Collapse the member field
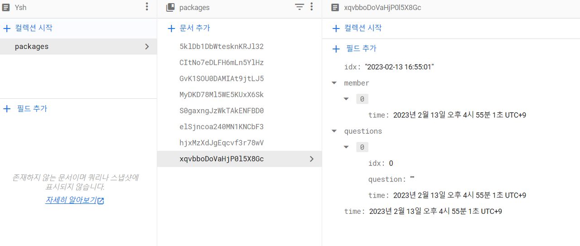The image size is (580, 246). pyautogui.click(x=334, y=83)
